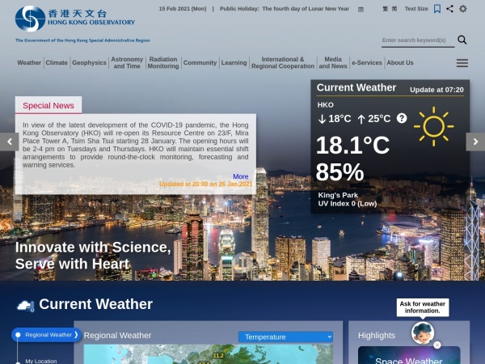The width and height of the screenshot is (485, 364).
Task: Go to next banner slide
Action: pyautogui.click(x=475, y=142)
